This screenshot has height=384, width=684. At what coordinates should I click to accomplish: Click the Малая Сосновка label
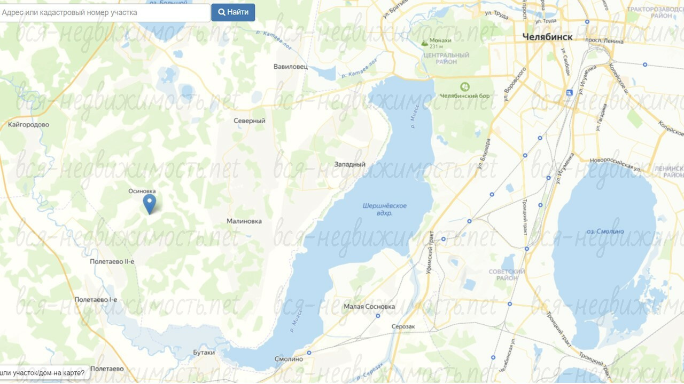click(x=369, y=307)
